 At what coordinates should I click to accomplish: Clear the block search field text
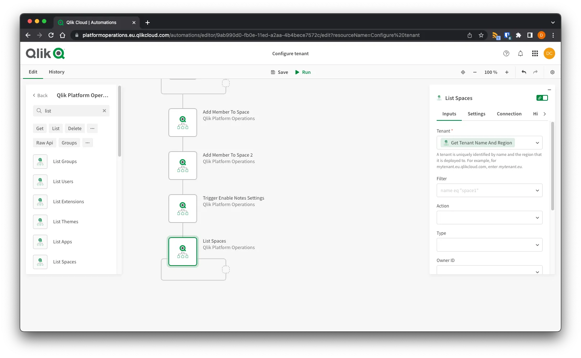(x=104, y=111)
